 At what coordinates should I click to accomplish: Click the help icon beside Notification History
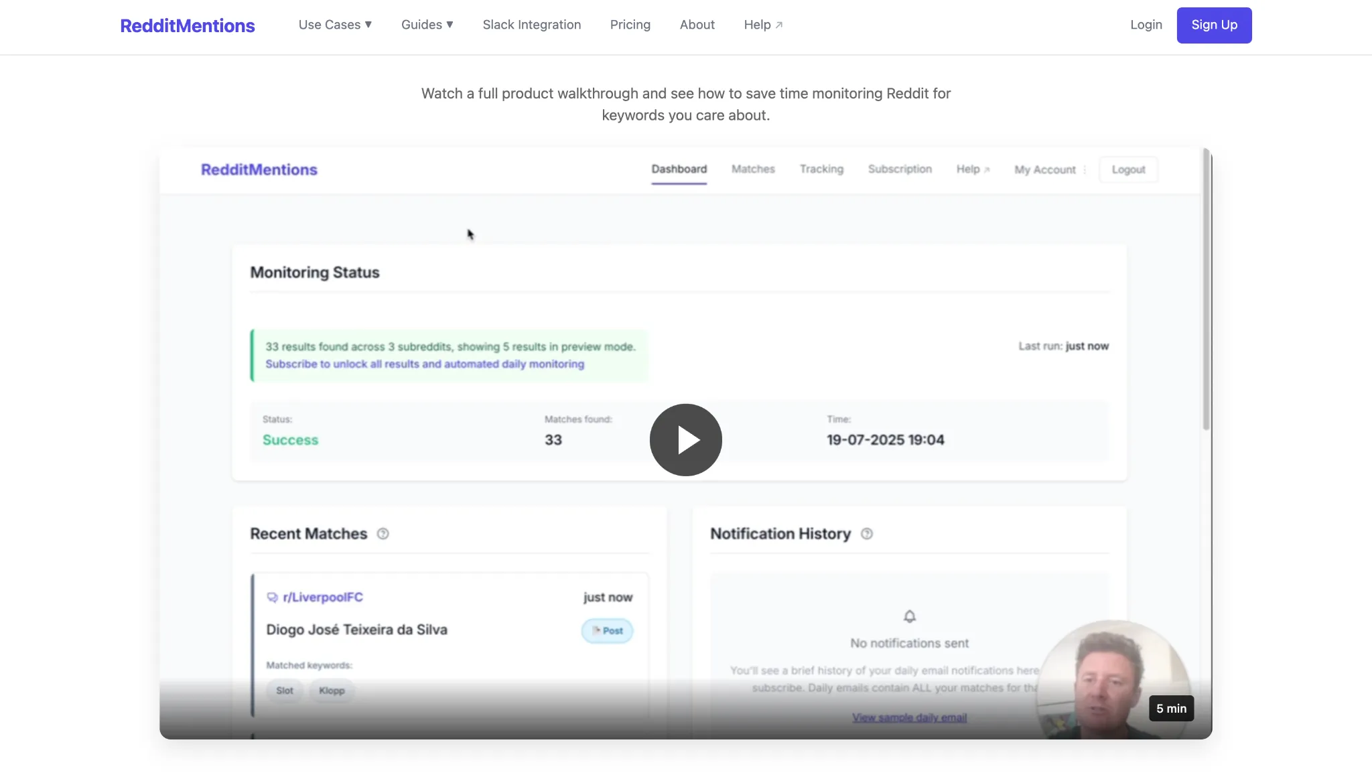[x=866, y=534]
